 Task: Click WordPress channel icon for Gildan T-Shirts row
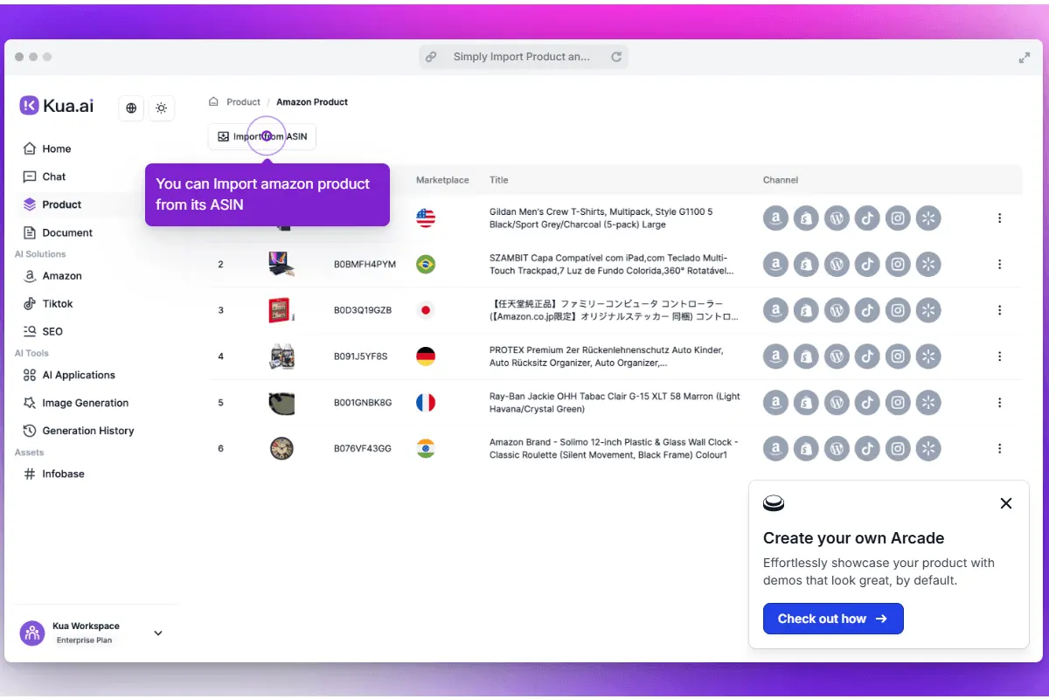click(x=837, y=218)
